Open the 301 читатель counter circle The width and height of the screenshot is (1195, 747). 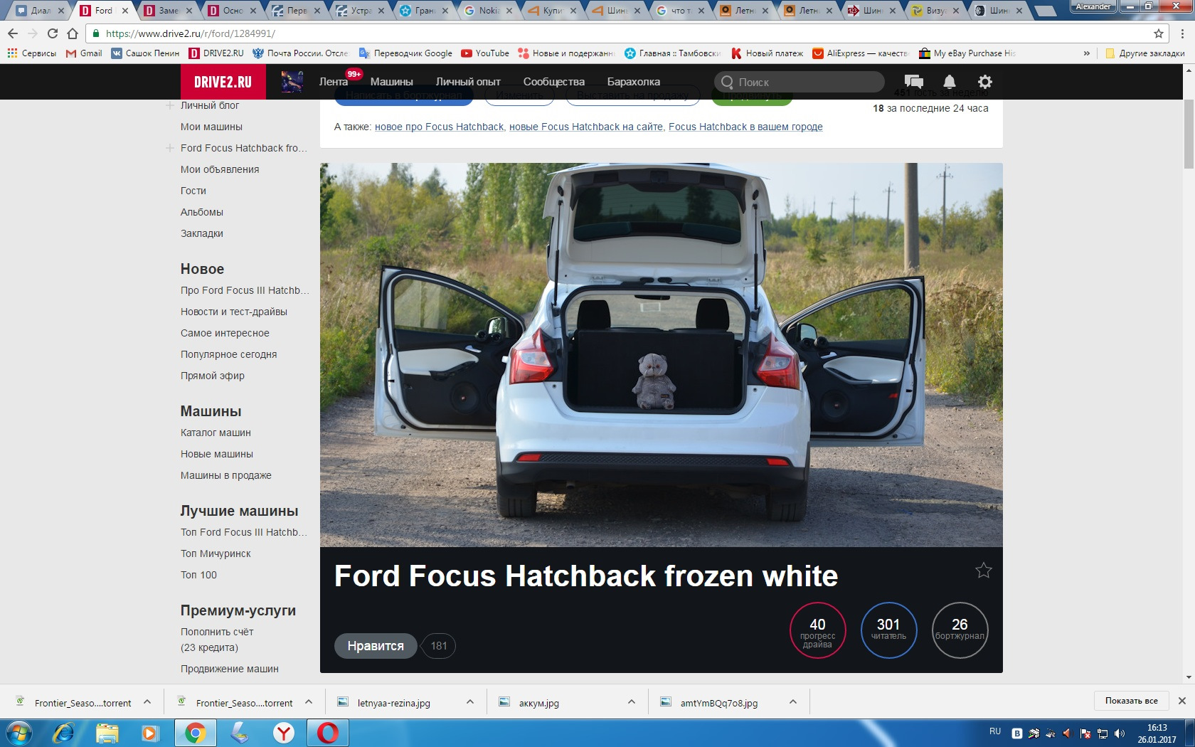coord(888,630)
